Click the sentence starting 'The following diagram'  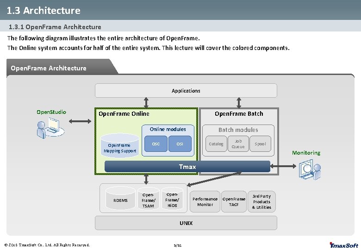pos(103,38)
